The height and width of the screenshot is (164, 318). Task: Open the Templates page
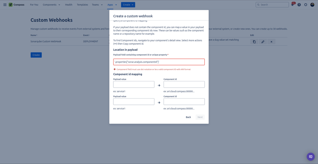(x=82, y=5)
